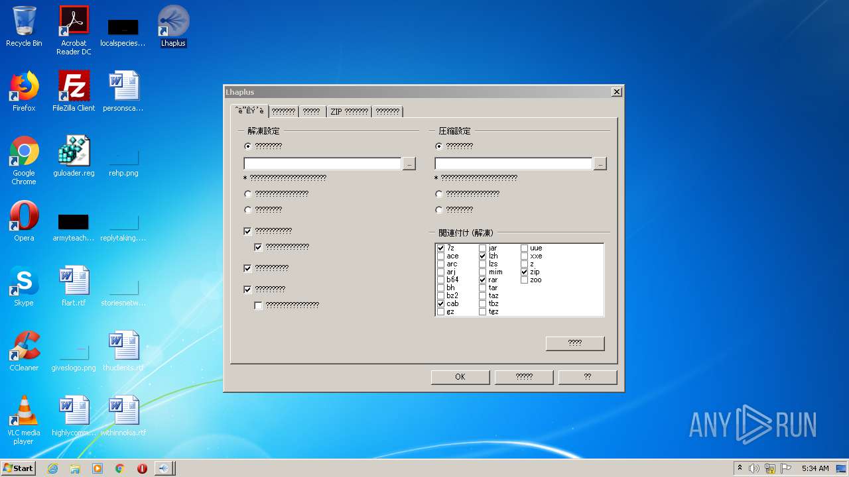Viewport: 849px width, 477px height.
Task: Open Internet Explorer in taskbar
Action: (x=52, y=468)
